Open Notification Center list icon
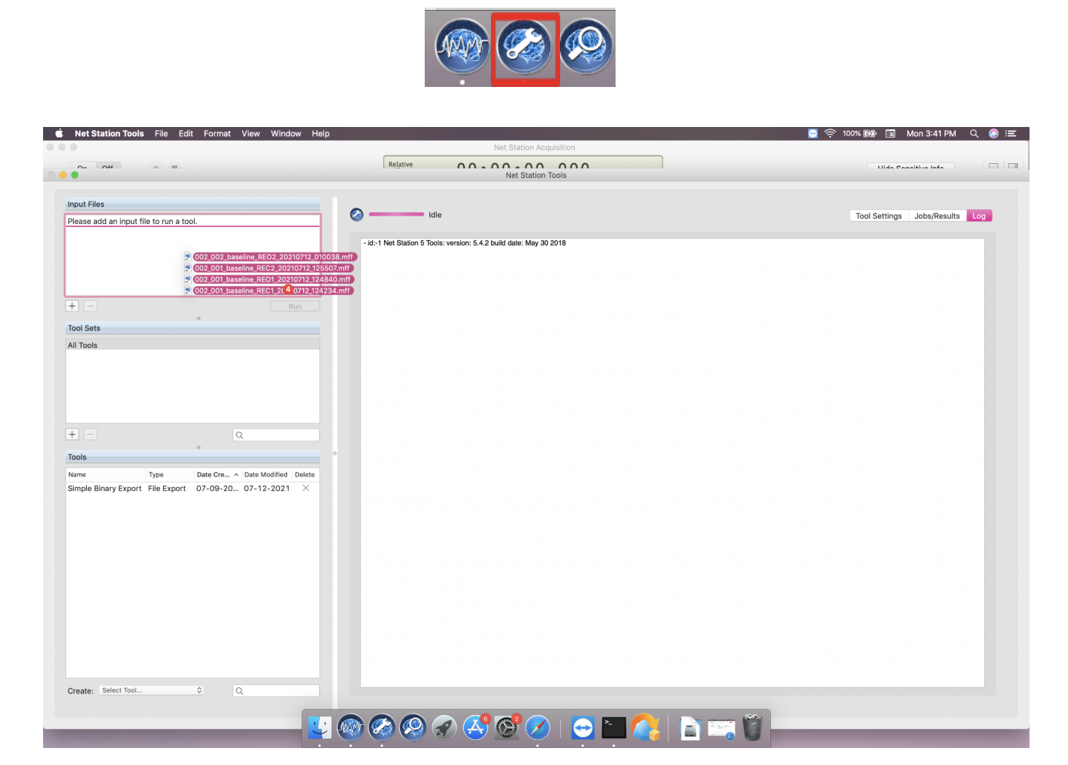This screenshot has width=1068, height=765. 1011,133
